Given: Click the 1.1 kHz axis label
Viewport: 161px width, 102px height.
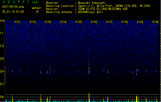Looking at the screenshot, I should [2, 33].
